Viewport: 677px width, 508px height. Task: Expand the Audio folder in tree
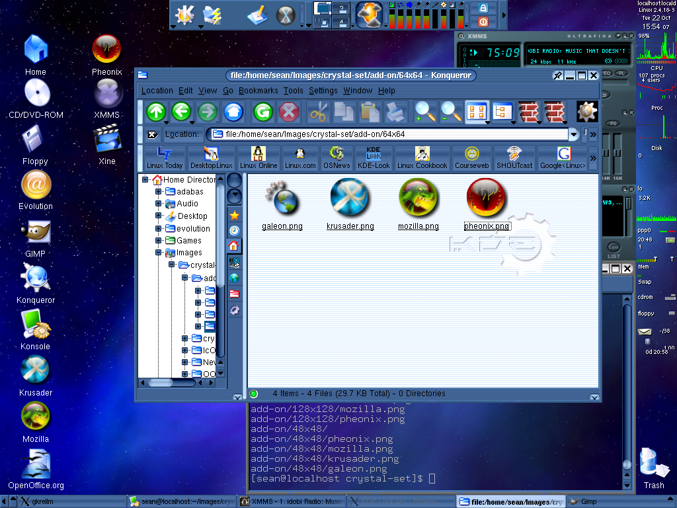point(158,204)
